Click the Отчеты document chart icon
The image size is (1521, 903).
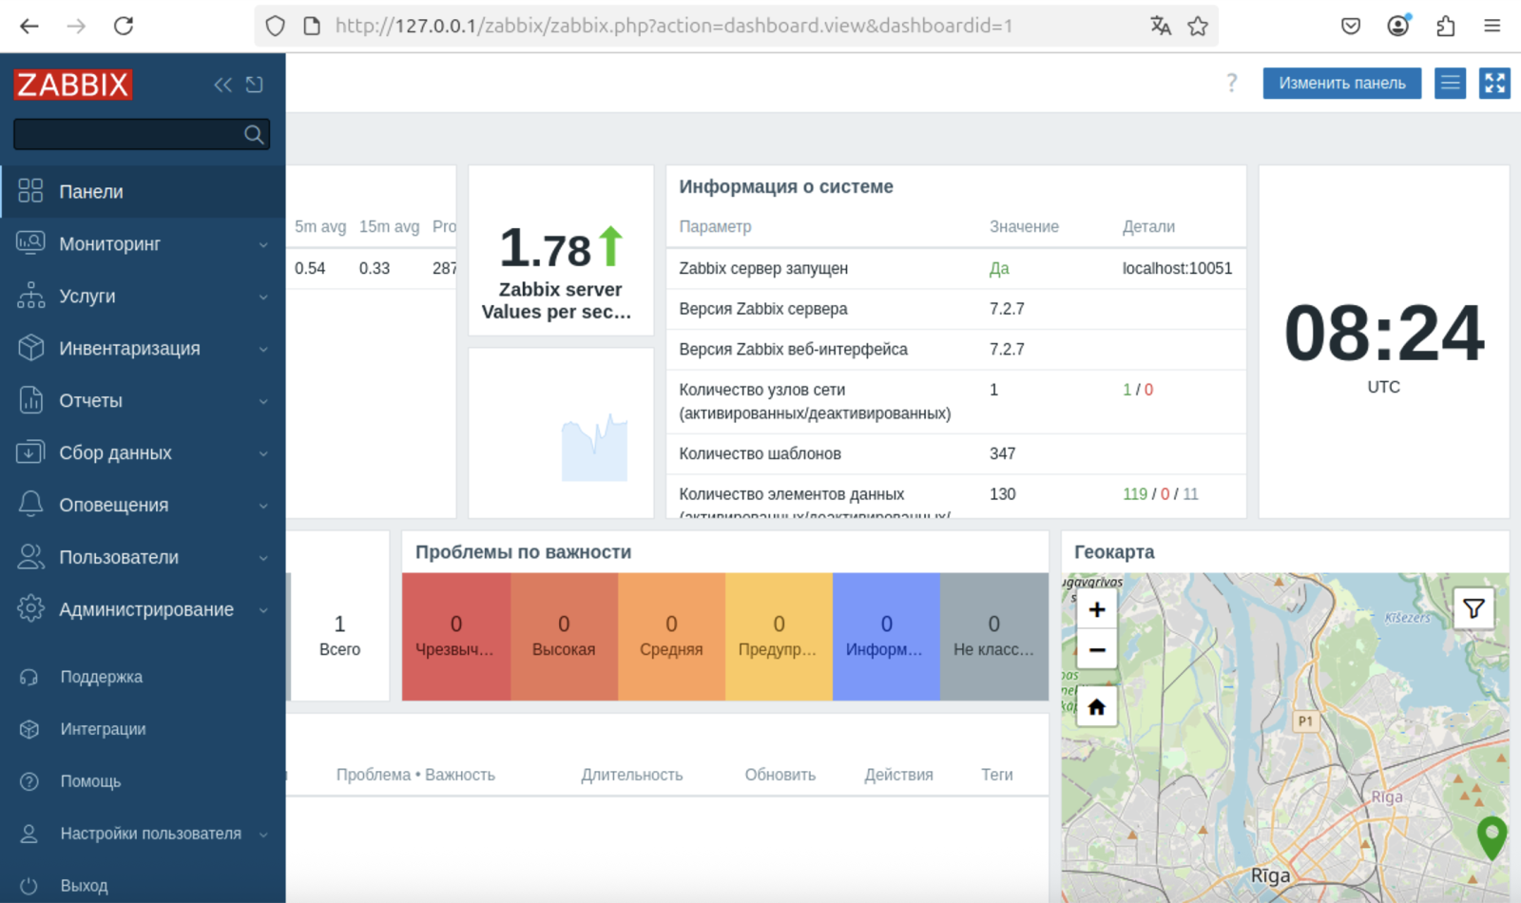(x=30, y=400)
